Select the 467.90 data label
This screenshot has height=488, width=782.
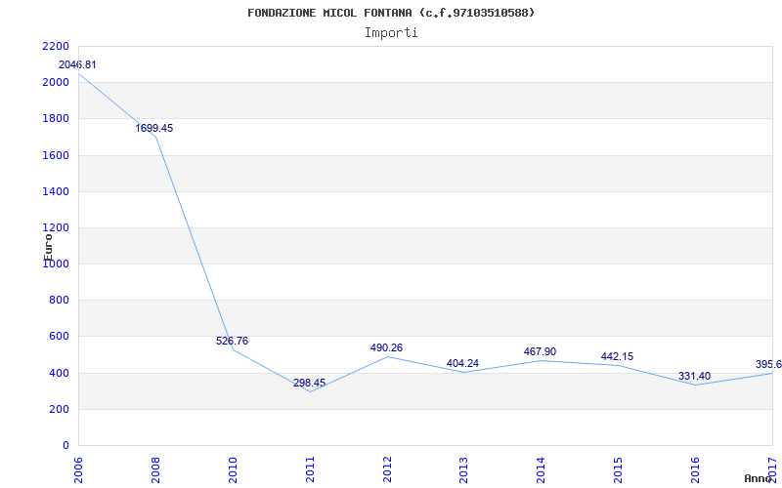[540, 351]
